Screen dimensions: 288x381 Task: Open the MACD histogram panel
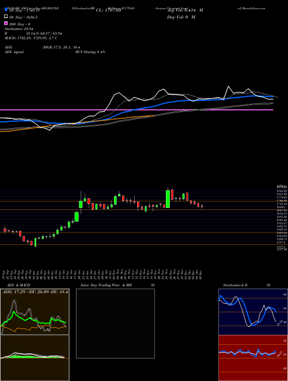(35, 358)
